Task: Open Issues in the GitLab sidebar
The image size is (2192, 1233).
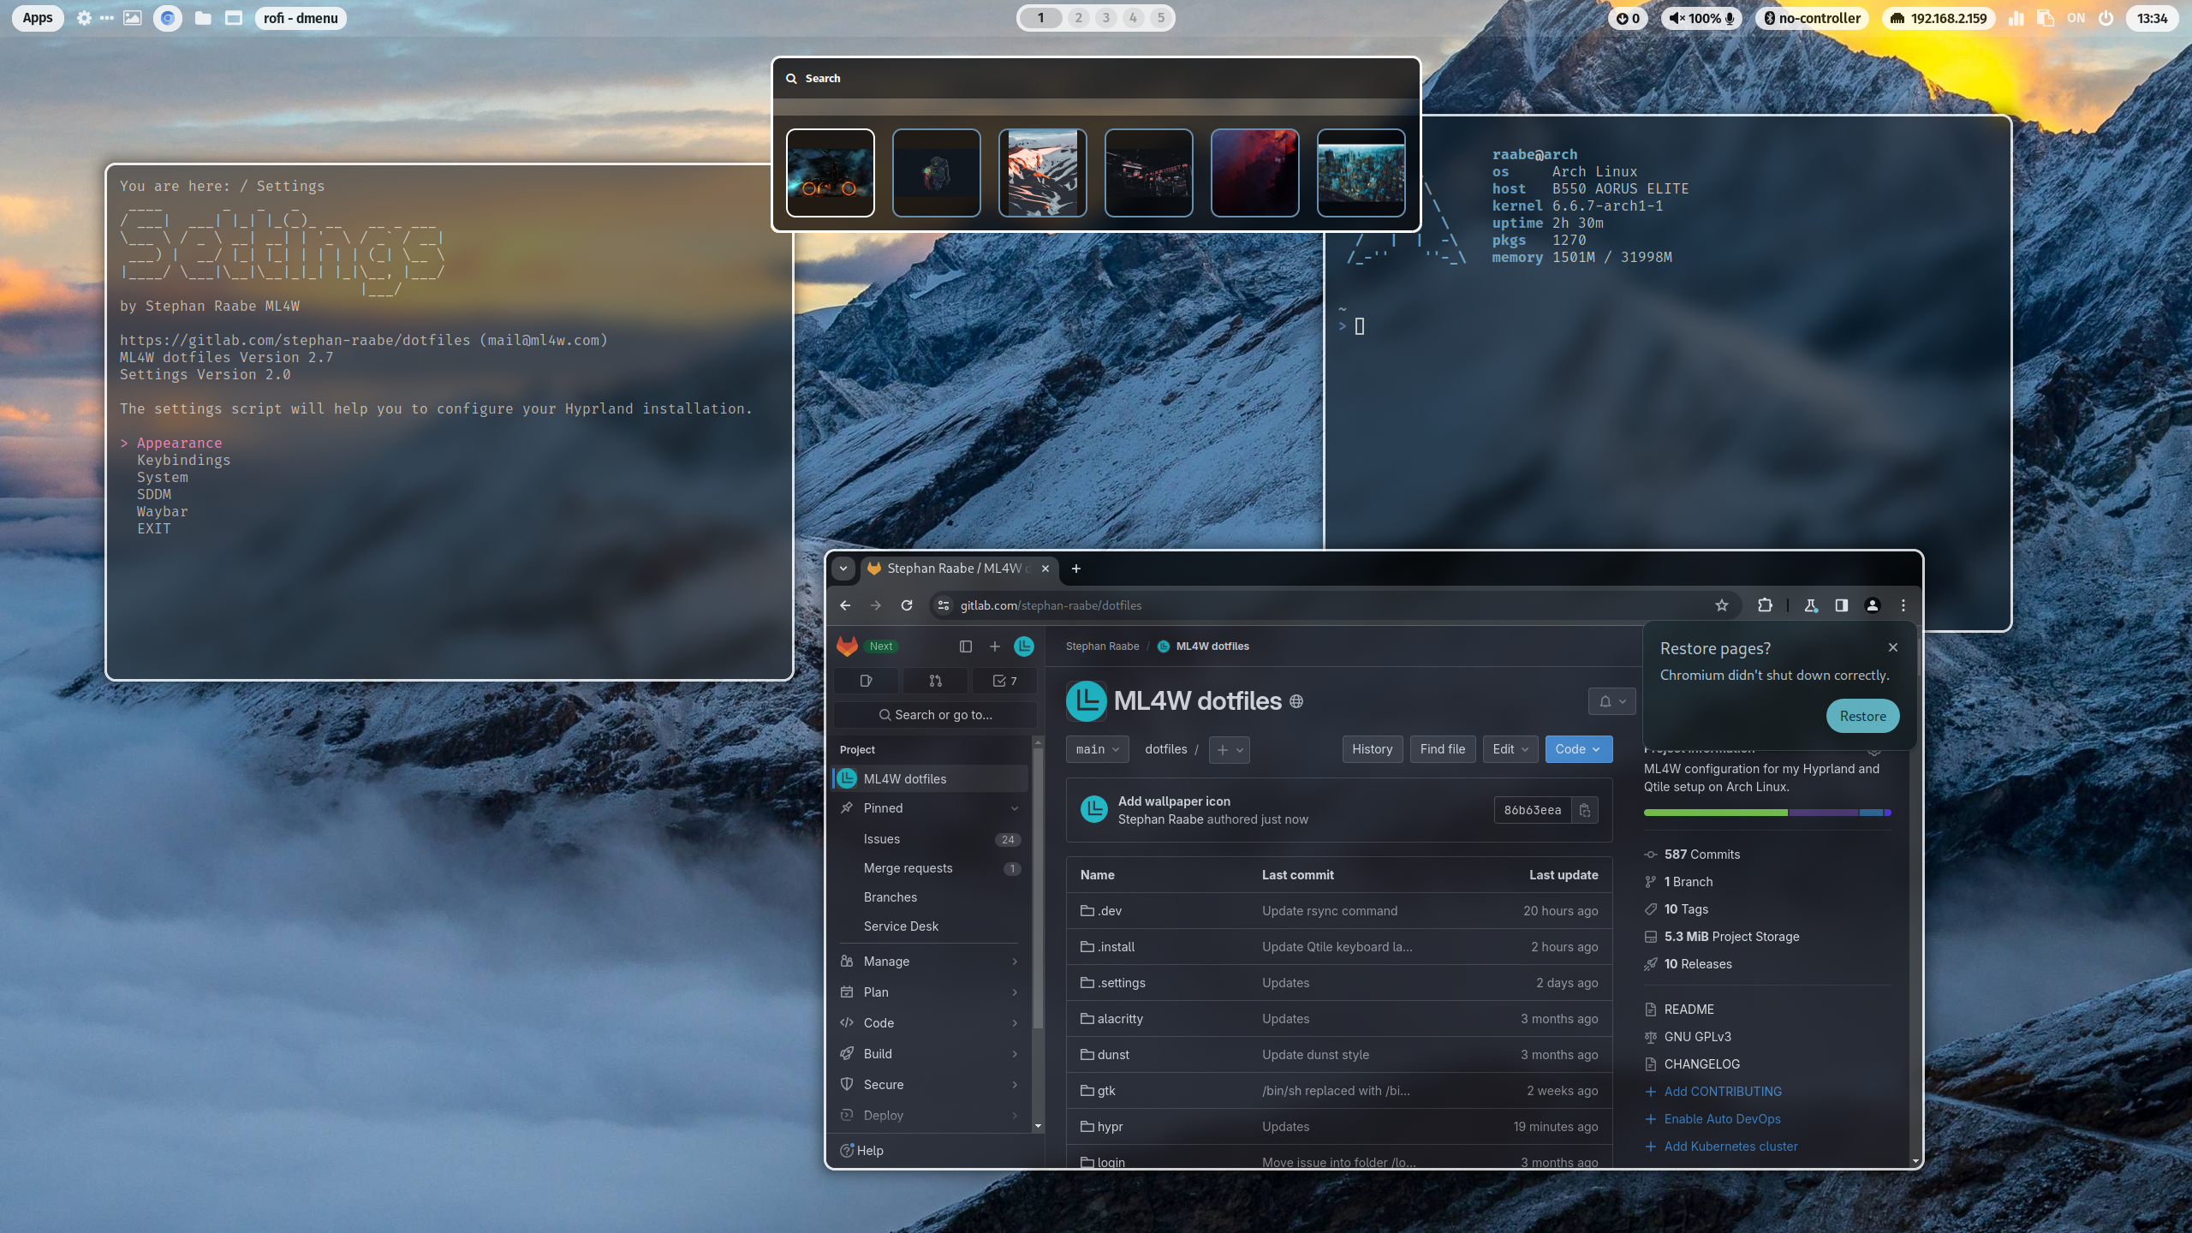Action: point(882,839)
